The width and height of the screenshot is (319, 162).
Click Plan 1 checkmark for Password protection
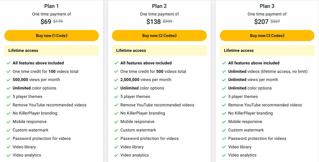[x=8, y=139]
